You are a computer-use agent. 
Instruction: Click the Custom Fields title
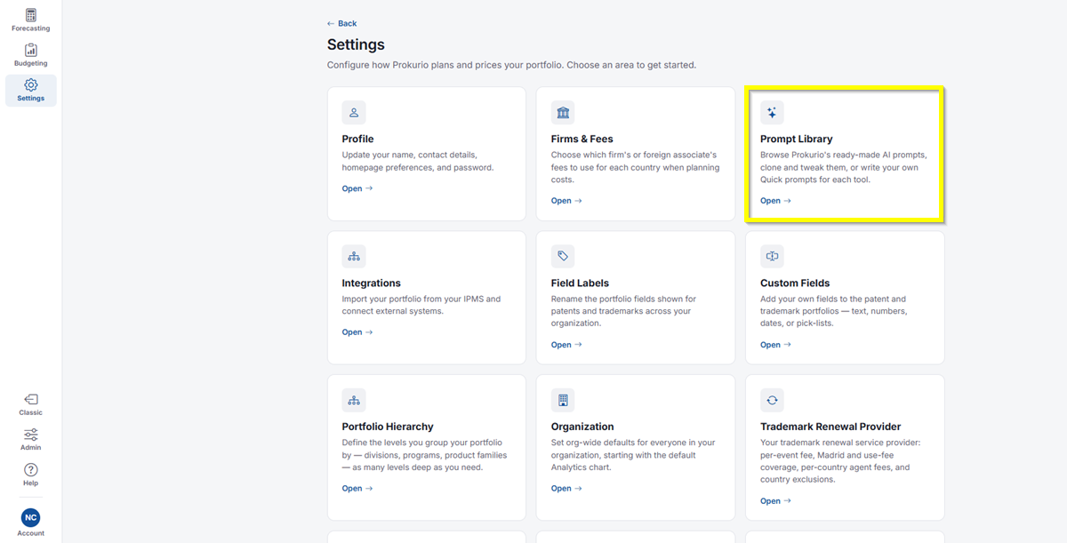(x=795, y=283)
